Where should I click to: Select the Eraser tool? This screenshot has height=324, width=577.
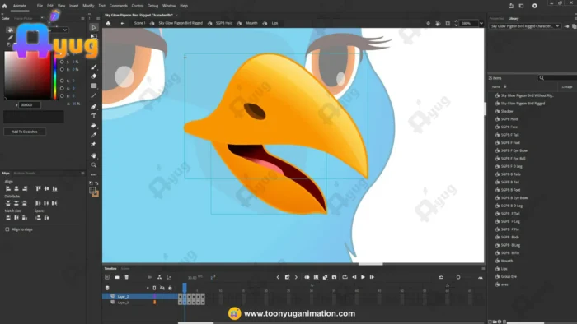pos(94,76)
